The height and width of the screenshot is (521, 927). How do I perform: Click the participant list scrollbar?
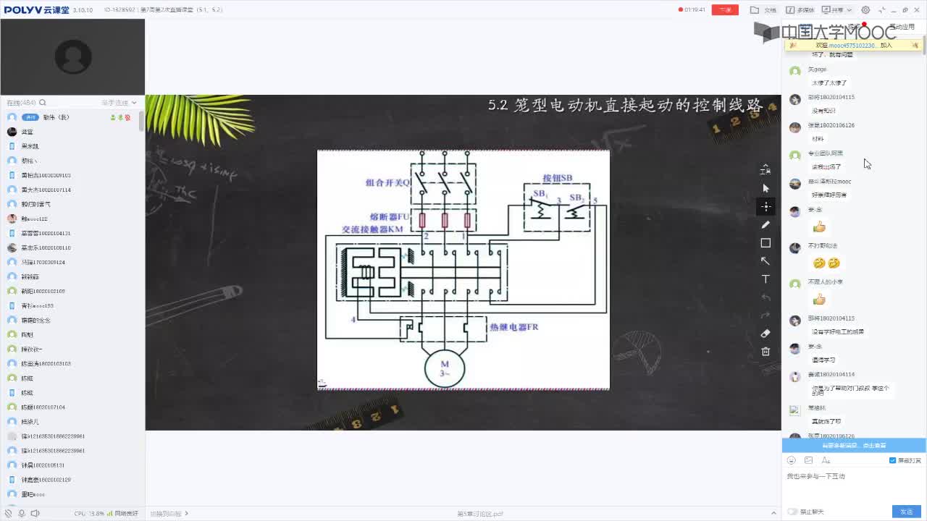(x=141, y=121)
